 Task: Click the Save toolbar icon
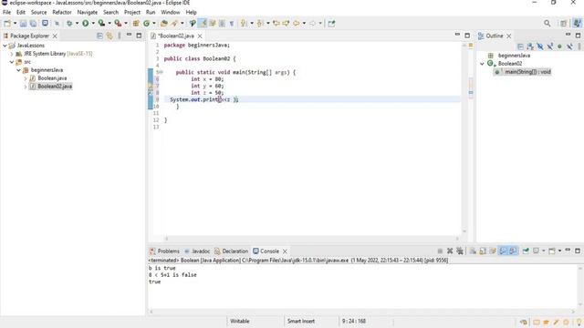point(23,23)
